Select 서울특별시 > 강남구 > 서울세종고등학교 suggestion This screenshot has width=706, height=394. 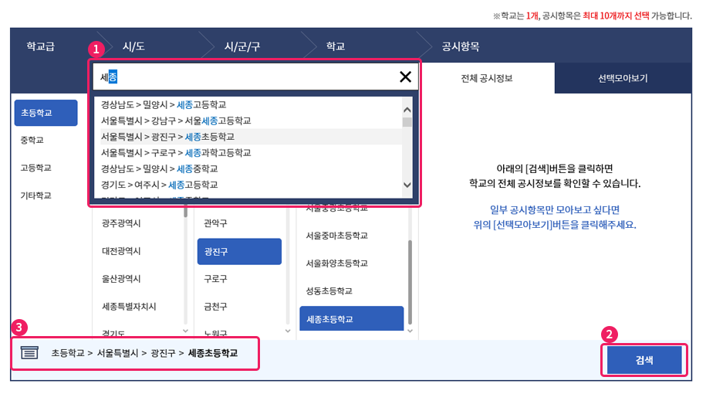(250, 121)
